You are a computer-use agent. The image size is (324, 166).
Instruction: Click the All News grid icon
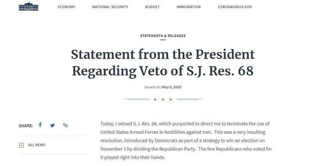(21, 145)
